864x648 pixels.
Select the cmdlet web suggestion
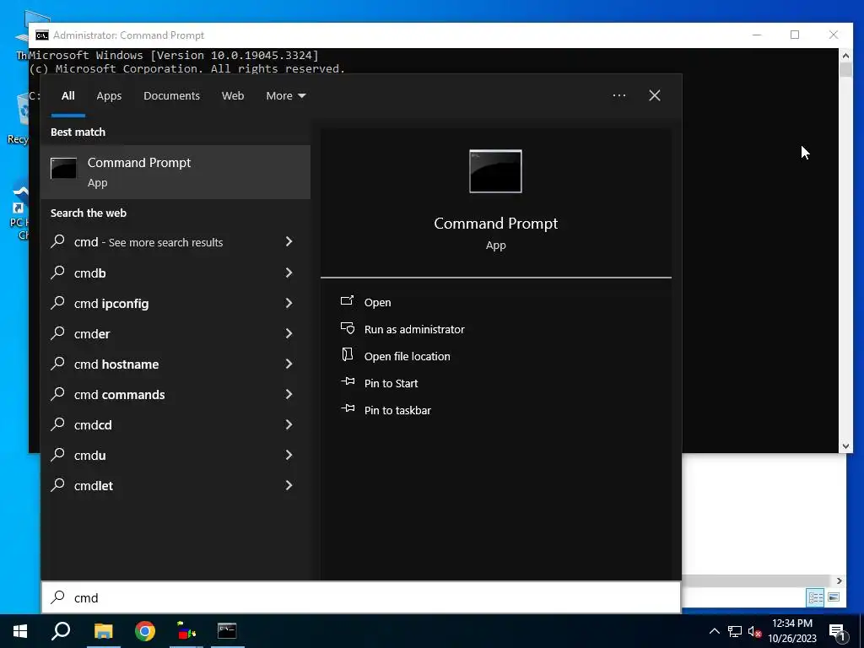[175, 485]
